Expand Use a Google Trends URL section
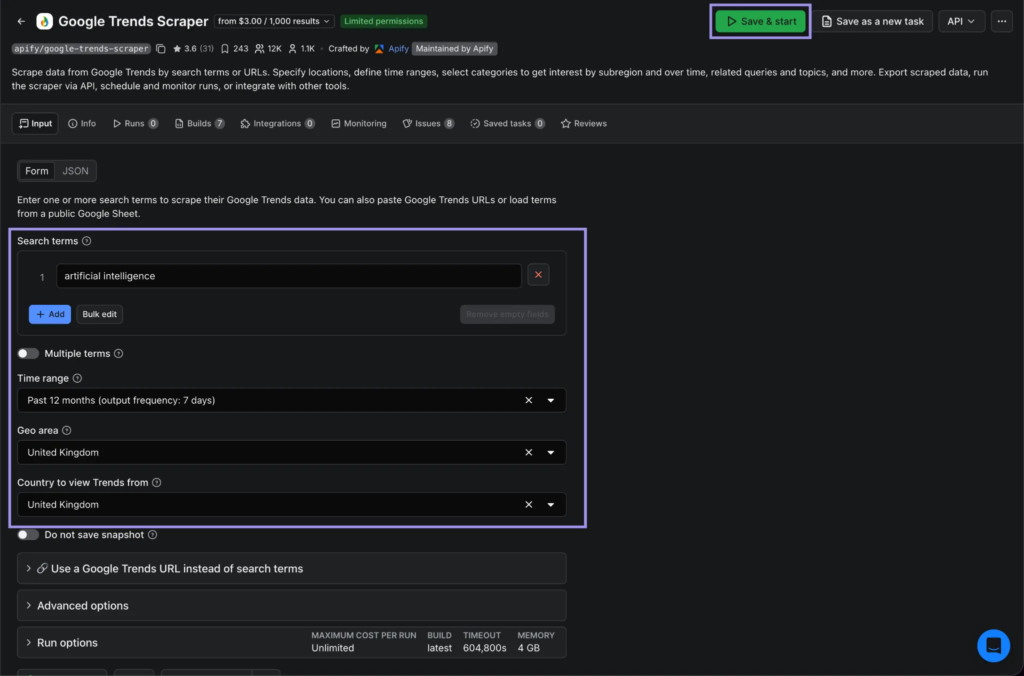The image size is (1024, 676). (291, 569)
